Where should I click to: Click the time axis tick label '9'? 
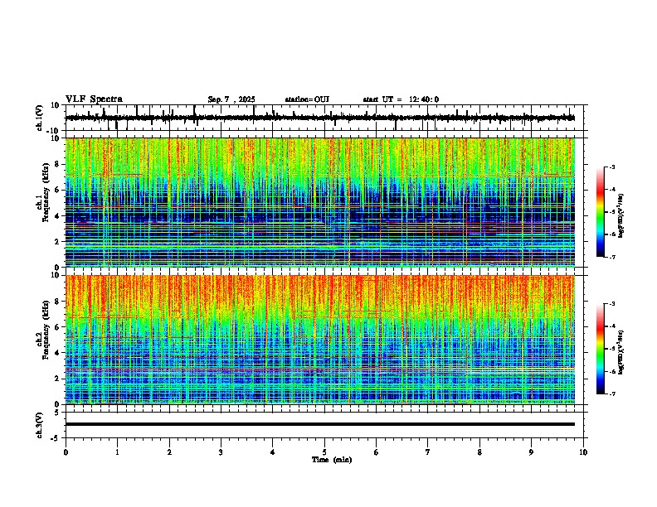click(531, 452)
